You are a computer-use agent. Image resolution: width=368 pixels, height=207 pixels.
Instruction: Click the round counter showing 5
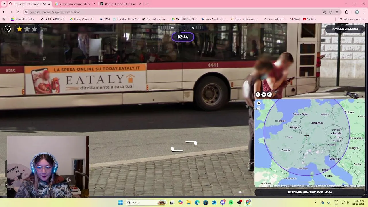(7, 29)
